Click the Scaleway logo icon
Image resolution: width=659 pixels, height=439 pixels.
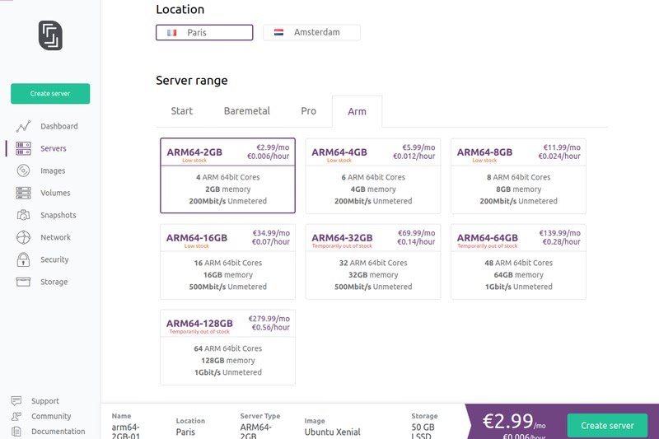click(x=50, y=35)
